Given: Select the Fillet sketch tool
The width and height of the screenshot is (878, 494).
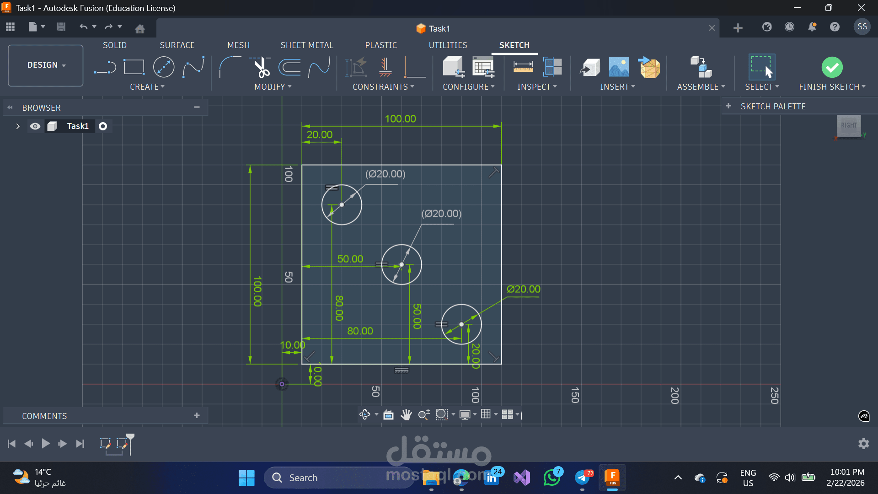Looking at the screenshot, I should pos(230,68).
